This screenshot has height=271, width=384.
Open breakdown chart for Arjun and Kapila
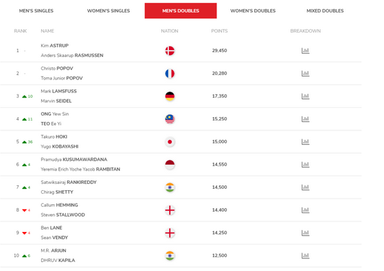tap(305, 256)
